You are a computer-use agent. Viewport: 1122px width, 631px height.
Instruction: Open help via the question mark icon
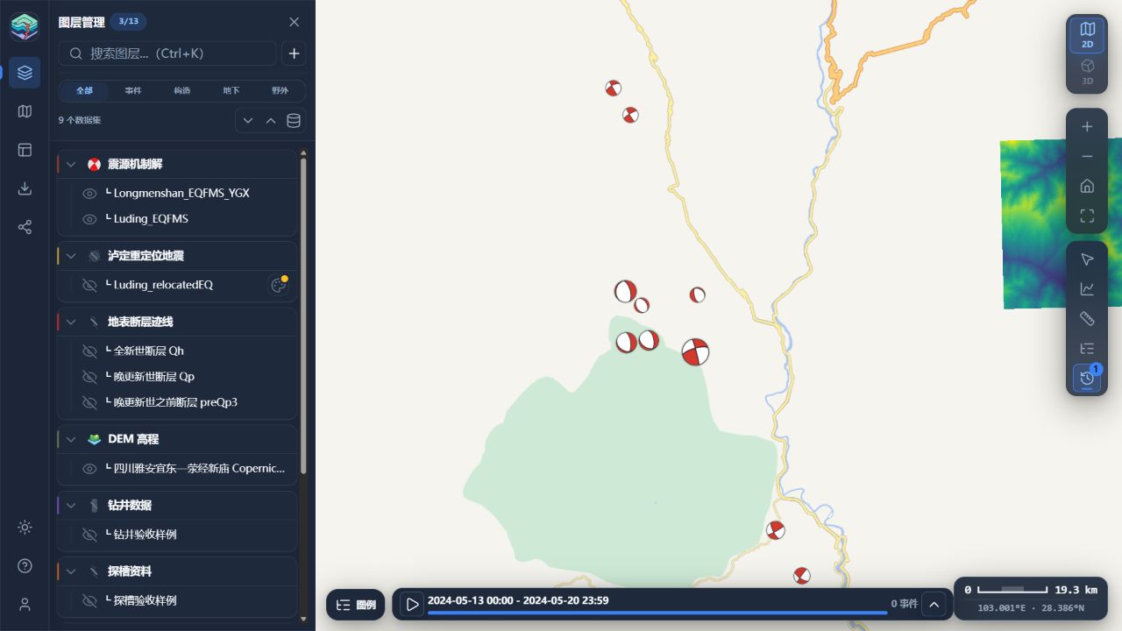pos(25,565)
